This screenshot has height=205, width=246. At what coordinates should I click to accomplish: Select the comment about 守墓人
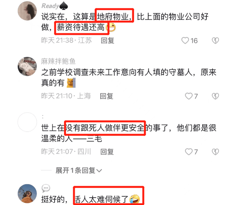tap(129, 78)
